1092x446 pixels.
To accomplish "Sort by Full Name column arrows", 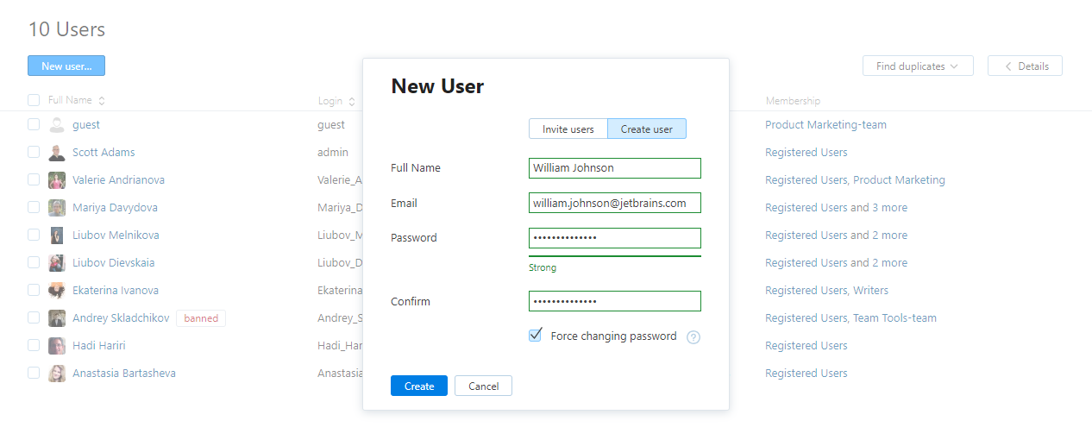I will pyautogui.click(x=102, y=101).
